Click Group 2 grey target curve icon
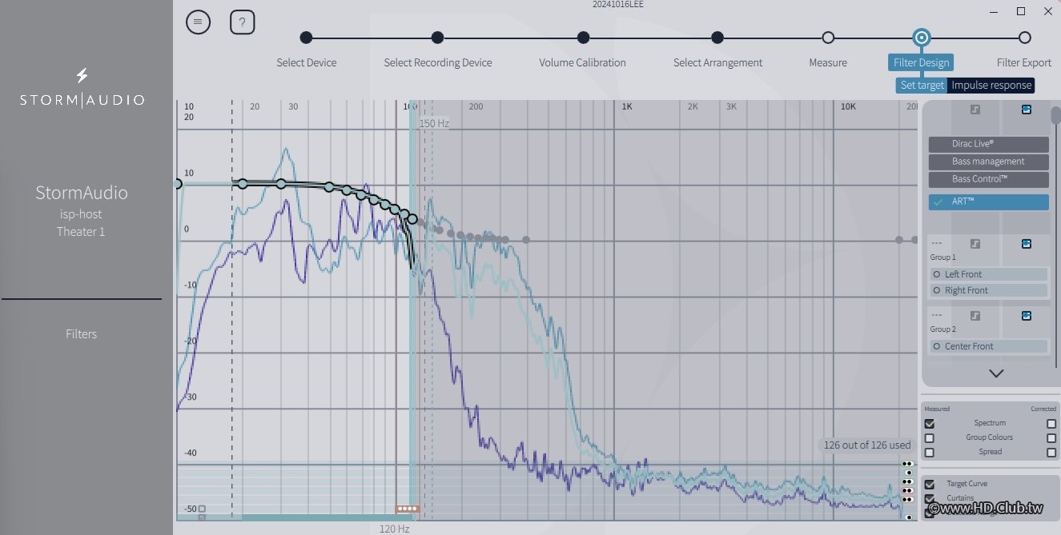The width and height of the screenshot is (1061, 535). pos(975,316)
